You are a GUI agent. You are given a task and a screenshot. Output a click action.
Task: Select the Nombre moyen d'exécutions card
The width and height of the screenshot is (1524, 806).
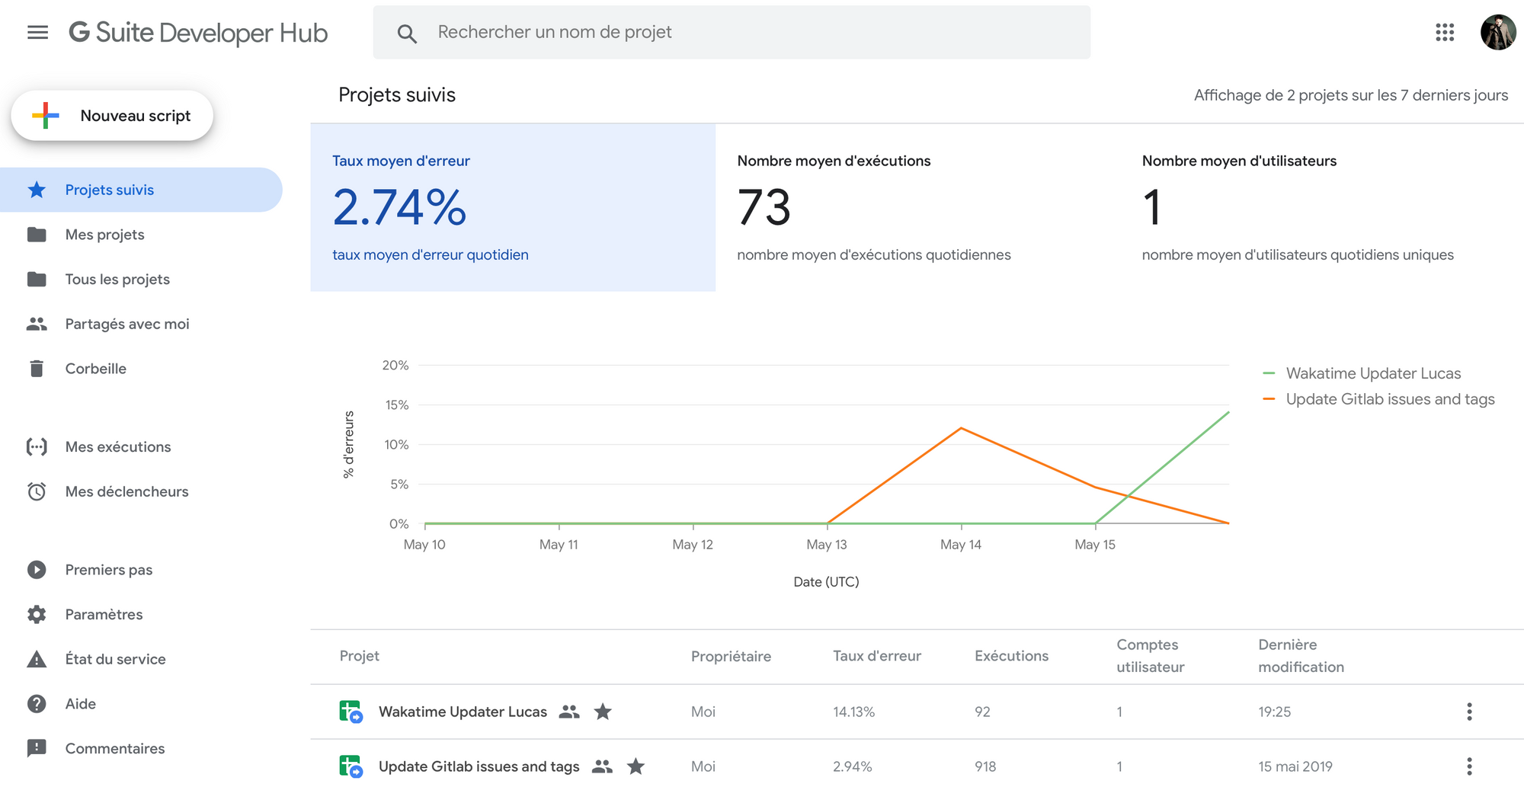pos(917,207)
